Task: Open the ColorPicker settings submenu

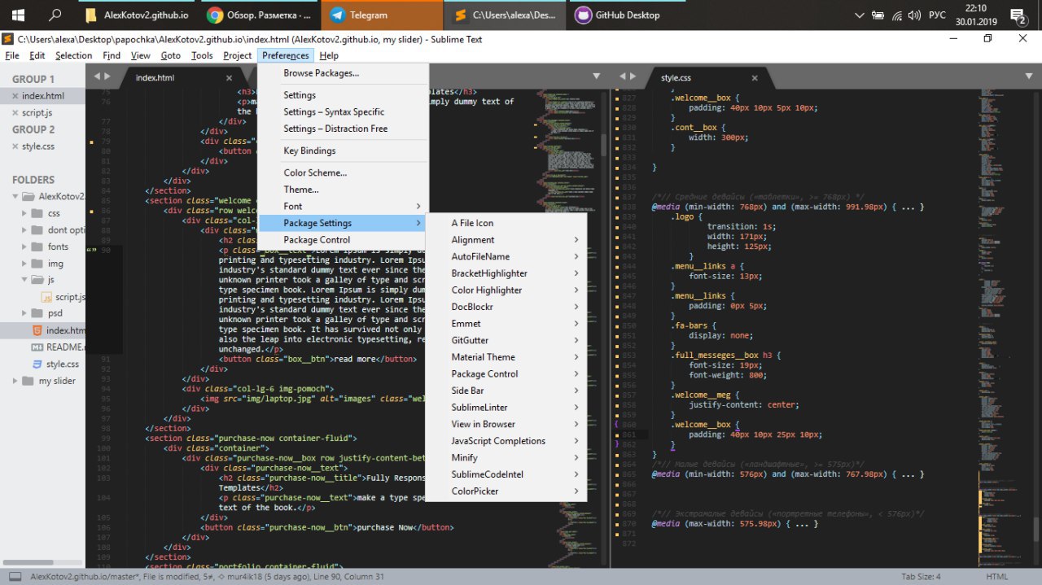Action: point(506,491)
